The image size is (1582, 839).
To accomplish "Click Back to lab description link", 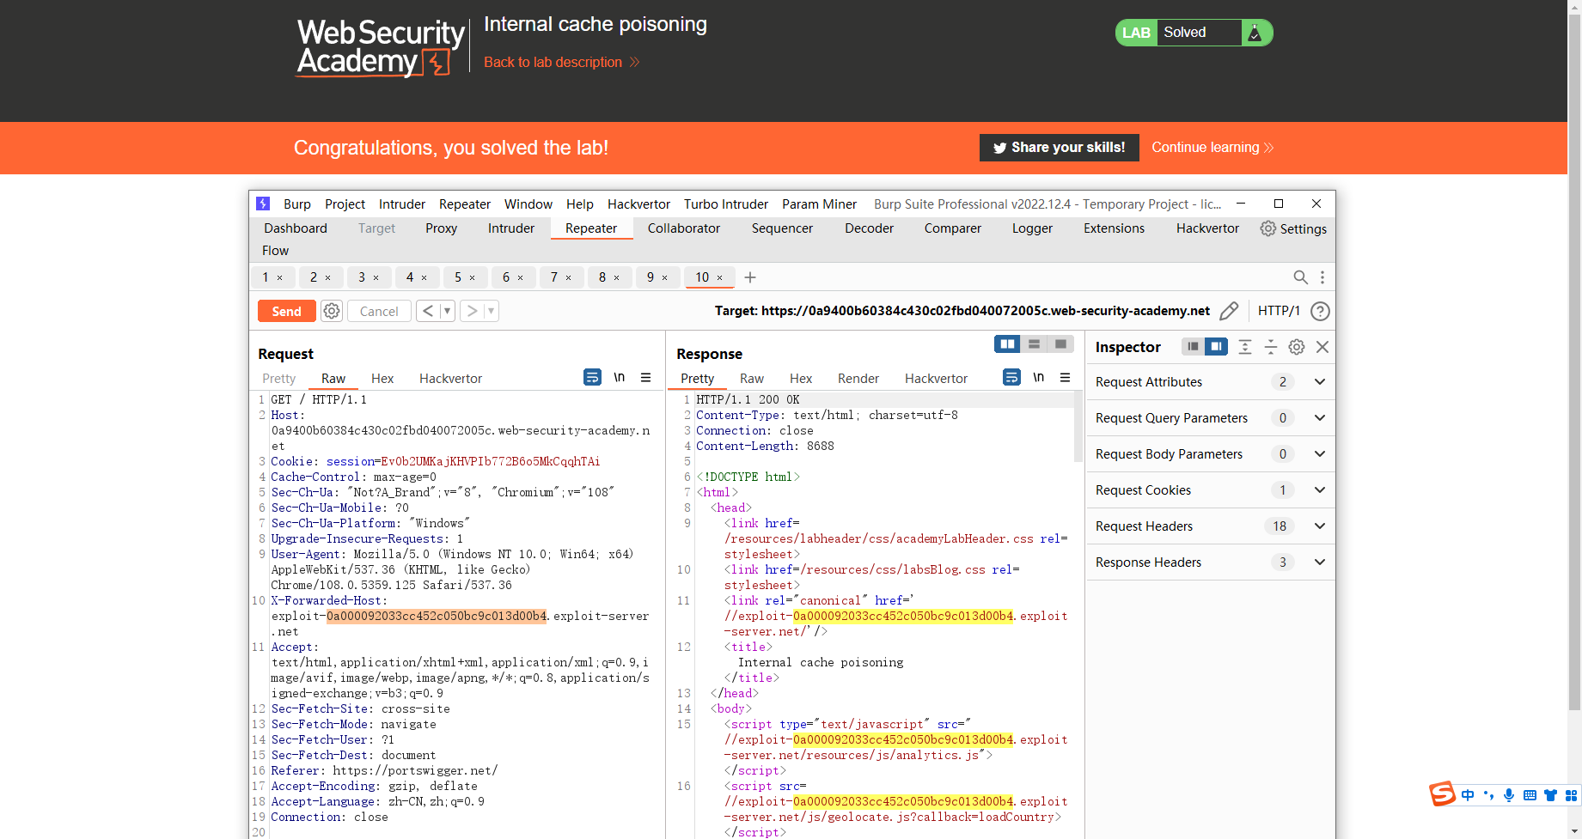I will pos(561,62).
